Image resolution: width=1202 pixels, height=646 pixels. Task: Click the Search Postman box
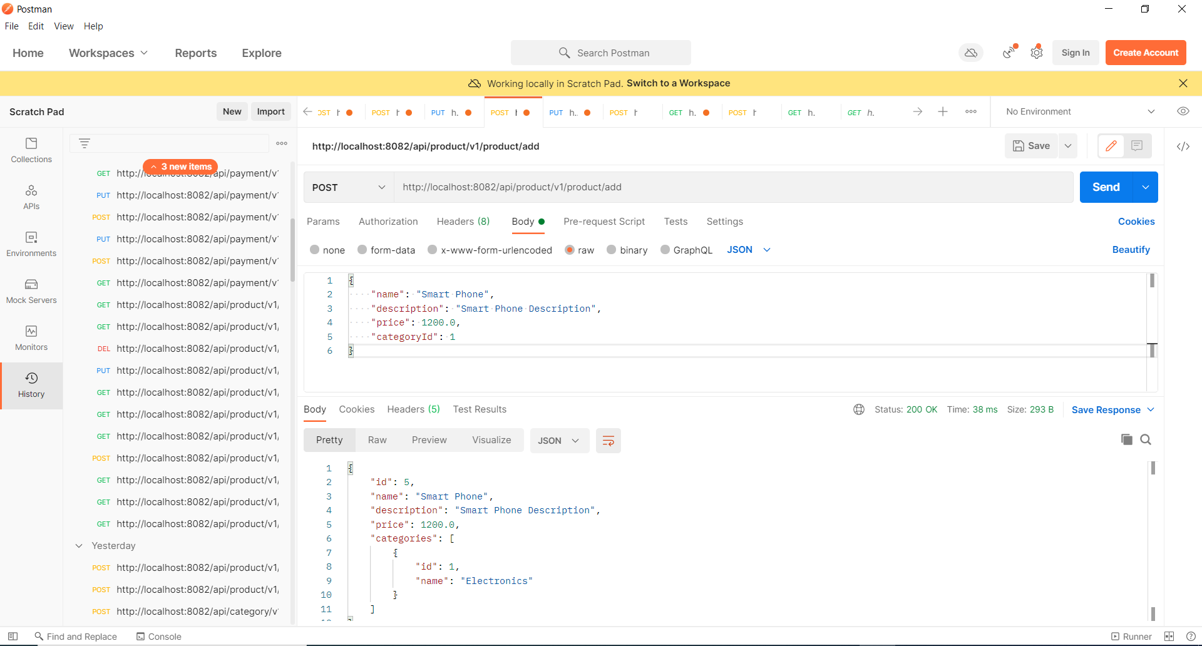pyautogui.click(x=601, y=53)
